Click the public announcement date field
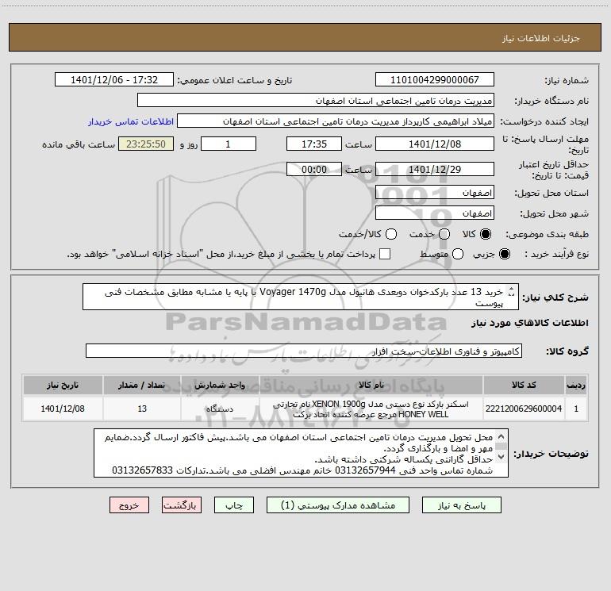Viewport: 611px width, 591px height. (x=114, y=80)
